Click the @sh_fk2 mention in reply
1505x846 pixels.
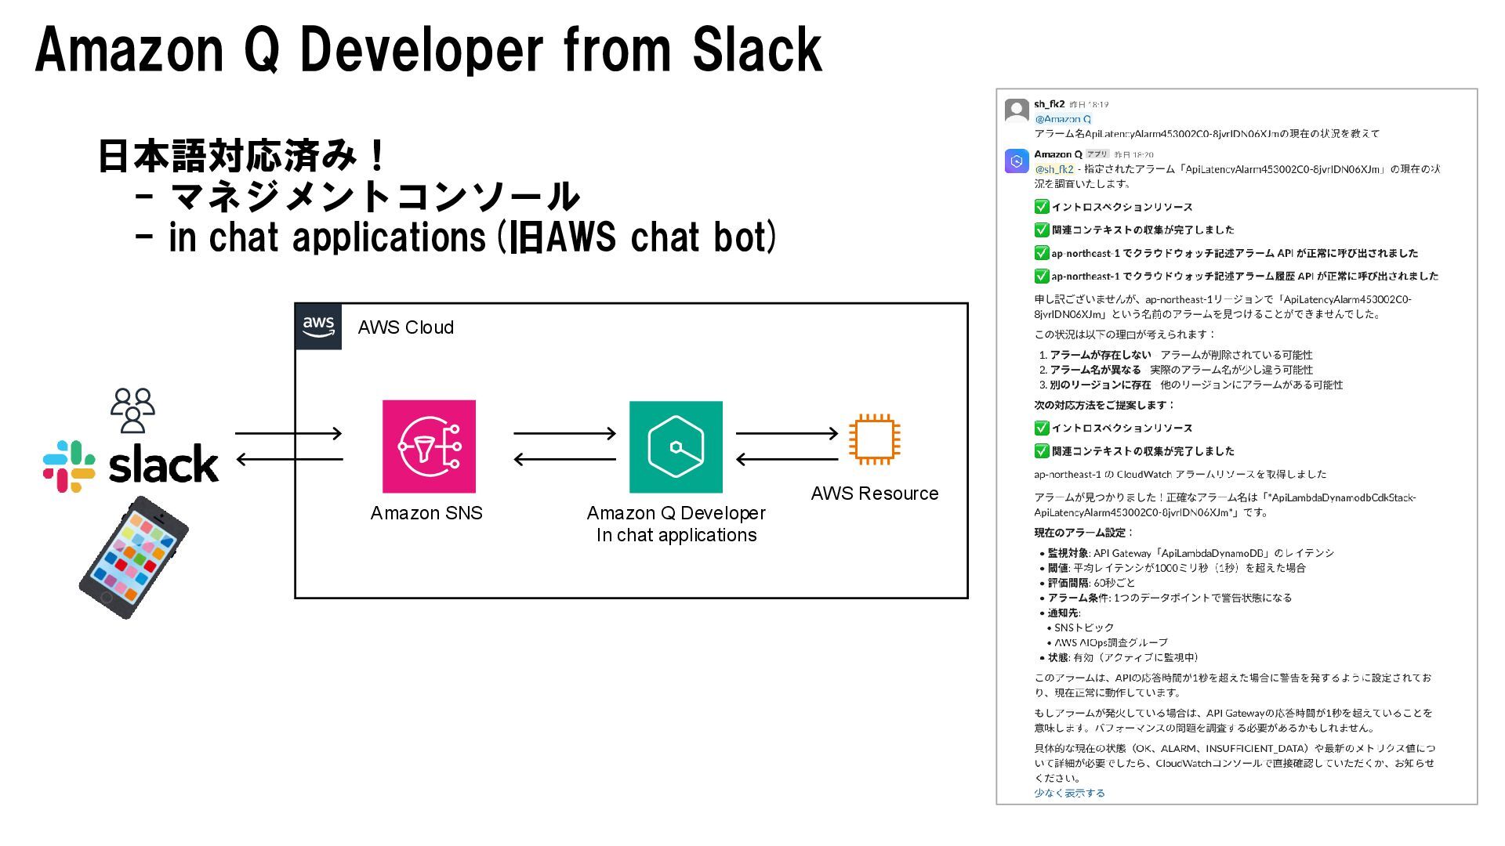tap(1053, 169)
